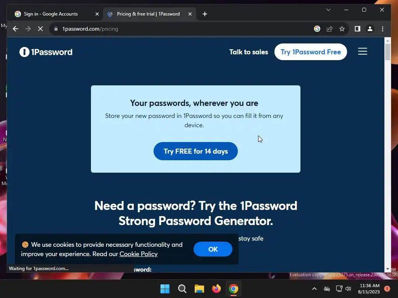The width and height of the screenshot is (398, 298).
Task: Show hidden system tray icons
Action: pos(314,289)
